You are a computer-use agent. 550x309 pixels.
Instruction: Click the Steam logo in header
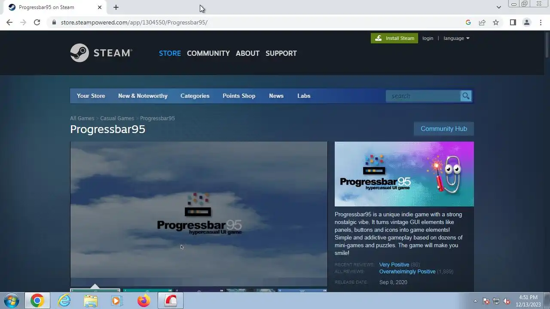click(101, 53)
